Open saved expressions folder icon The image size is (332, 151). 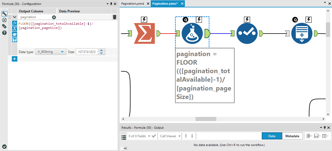pyautogui.click(x=15, y=34)
